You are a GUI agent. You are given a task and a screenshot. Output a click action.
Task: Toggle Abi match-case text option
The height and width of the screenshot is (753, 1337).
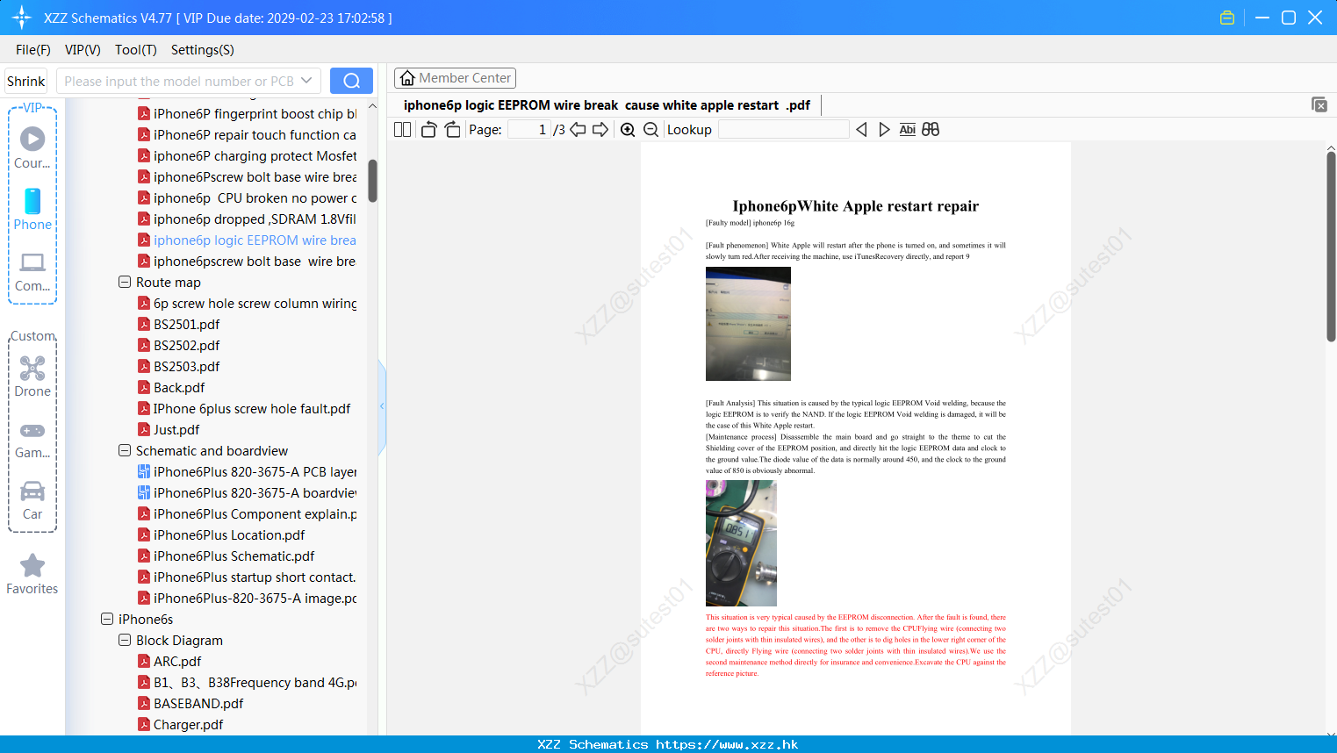[x=907, y=129]
